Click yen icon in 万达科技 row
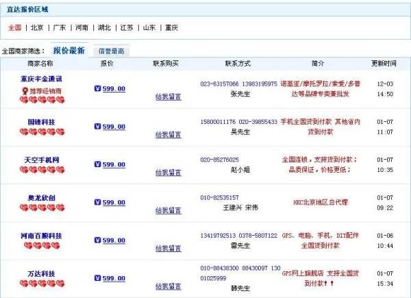This screenshot has width=411, height=298. pos(97,278)
